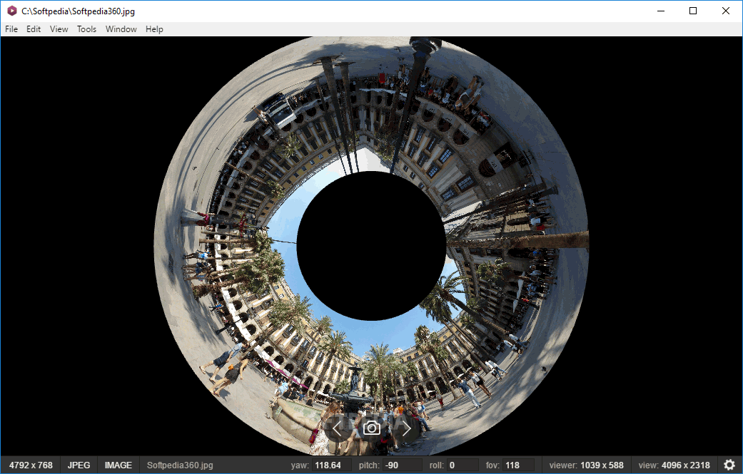Screen dimensions: 743x474
Task: Open the Help menu
Action: (154, 29)
